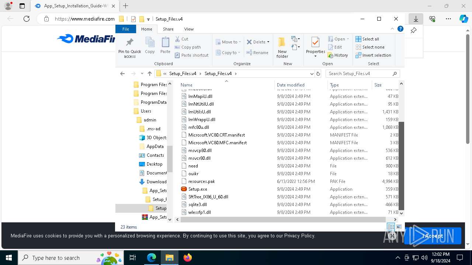Viewport: 472px width, 265px height.
Task: Select Microsoft.VC80.CRT.manifest file
Action: [x=216, y=135]
